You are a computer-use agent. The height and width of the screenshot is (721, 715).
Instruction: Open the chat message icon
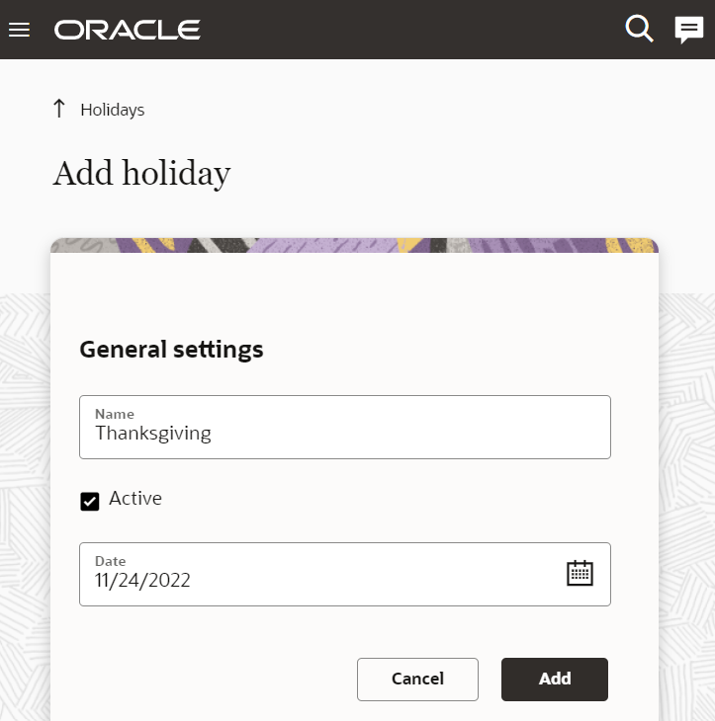(688, 30)
